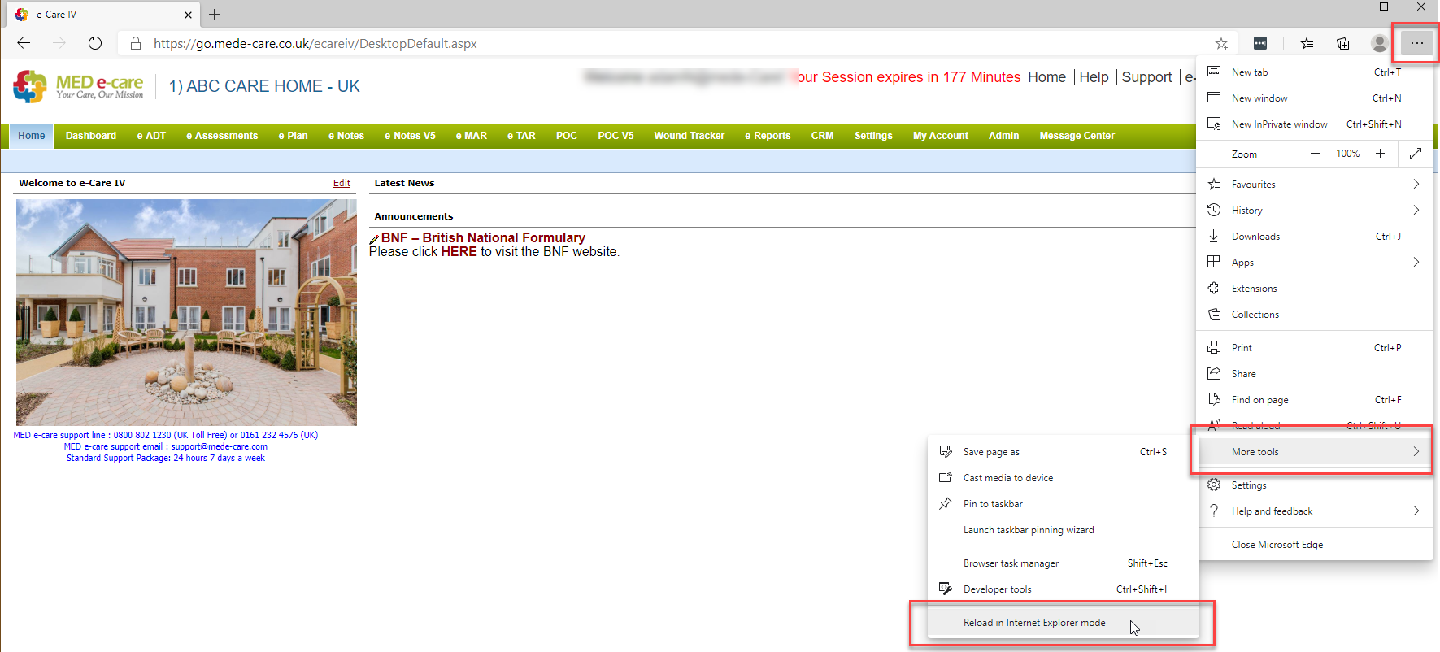Click the page refresh icon
The height and width of the screenshot is (652, 1440).
click(x=95, y=43)
